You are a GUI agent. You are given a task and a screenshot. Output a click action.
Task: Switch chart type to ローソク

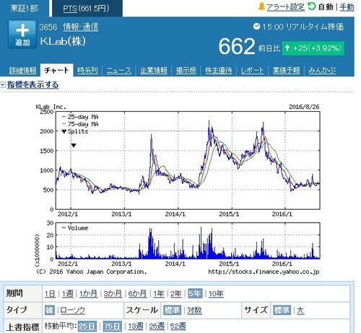[x=73, y=311]
